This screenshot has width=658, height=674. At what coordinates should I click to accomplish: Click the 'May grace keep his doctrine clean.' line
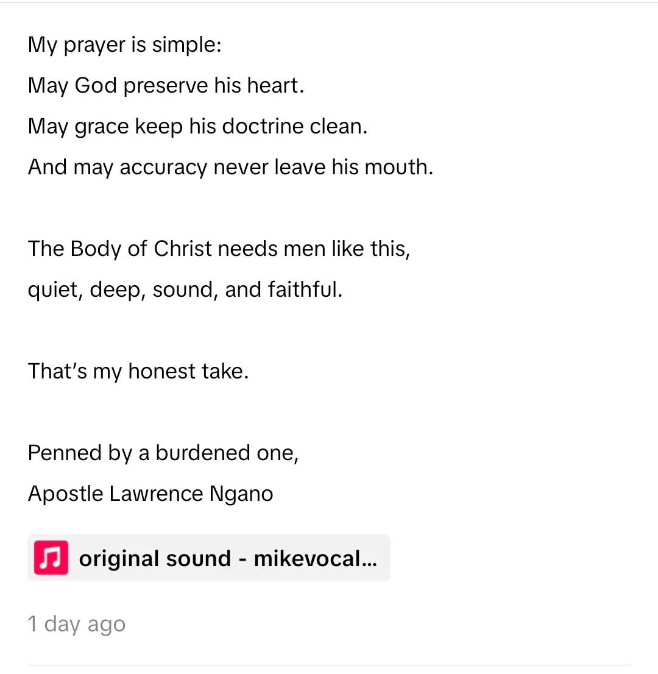(197, 126)
